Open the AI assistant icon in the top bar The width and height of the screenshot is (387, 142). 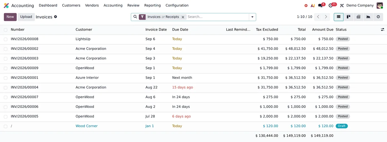click(x=313, y=5)
